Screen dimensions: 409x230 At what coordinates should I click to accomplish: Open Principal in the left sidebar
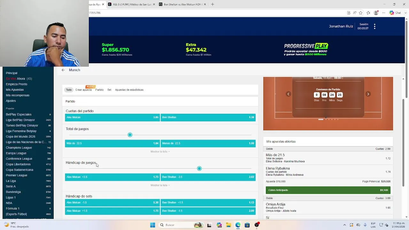tap(12, 73)
